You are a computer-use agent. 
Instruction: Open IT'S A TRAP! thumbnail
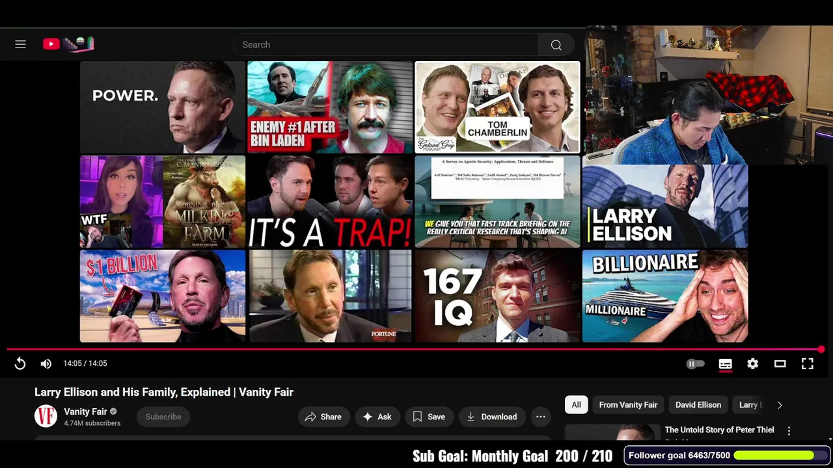[330, 201]
